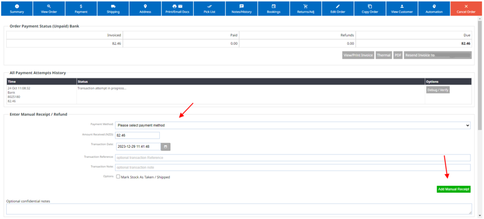This screenshot has height=219, width=484.
Task: Tick the Mark Stock As Taken checkbox
Action: 118,177
